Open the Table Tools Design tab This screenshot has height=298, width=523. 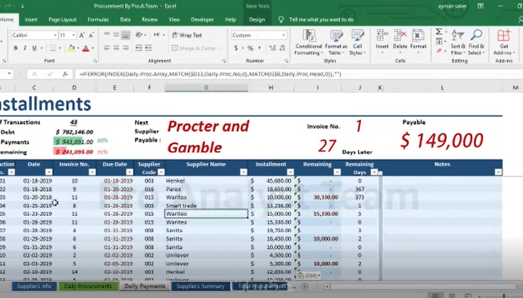257,20
